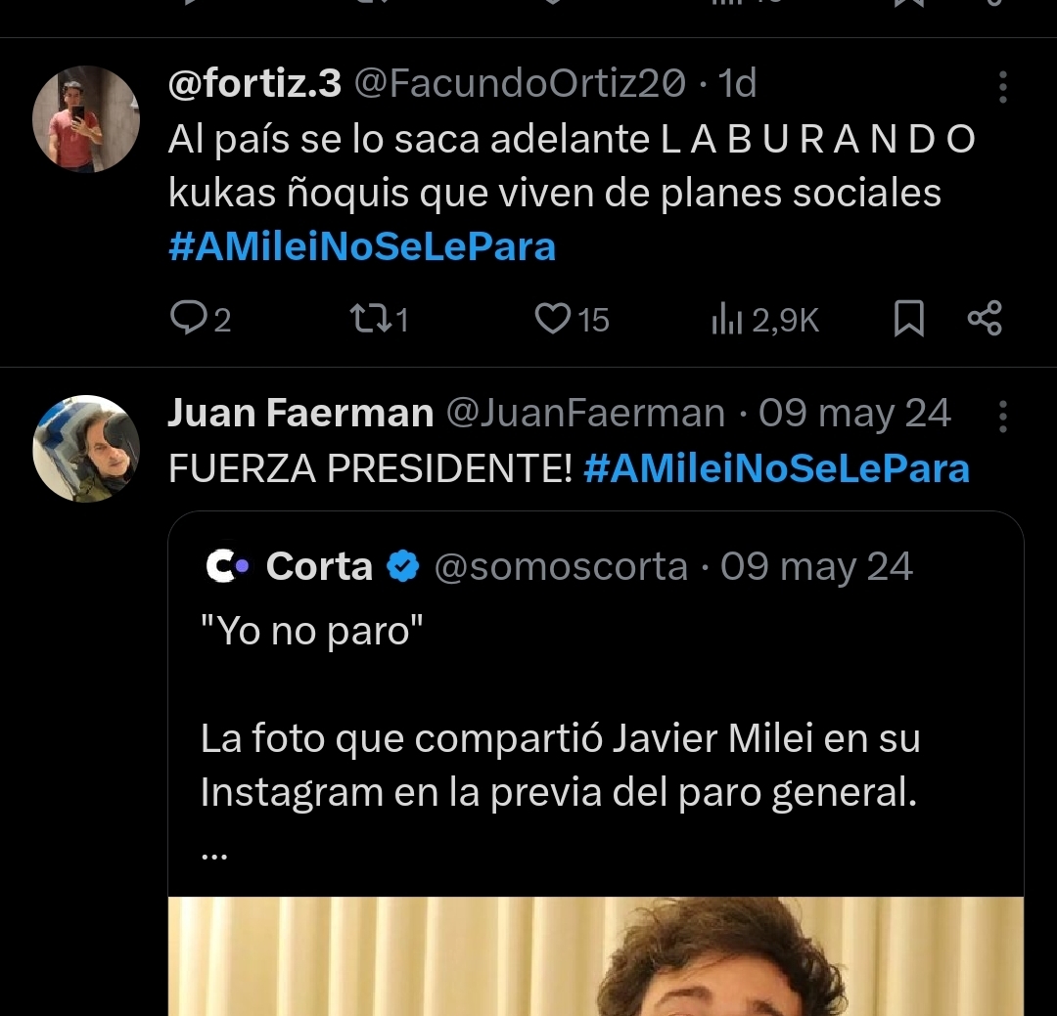The width and height of the screenshot is (1057, 1016).
Task: Expand the truncated quoted tweet ellipsis
Action: [x=213, y=854]
